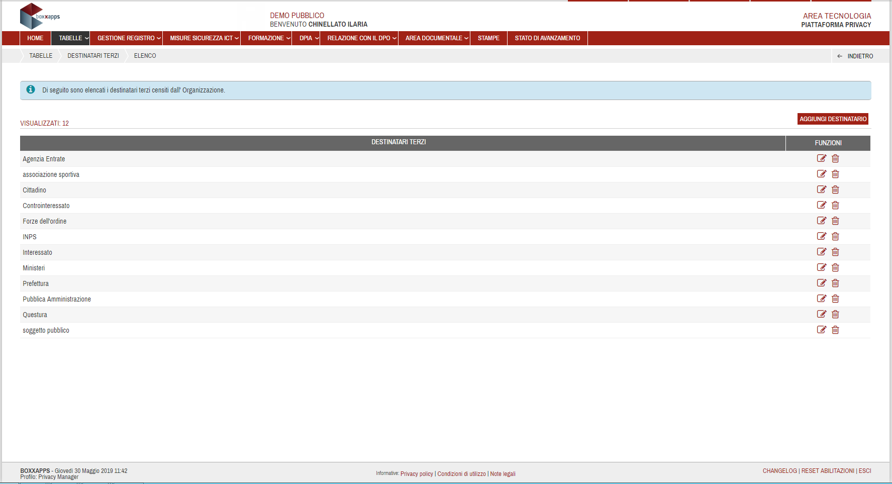
Task: Click the blue info icon
Action: [31, 89]
